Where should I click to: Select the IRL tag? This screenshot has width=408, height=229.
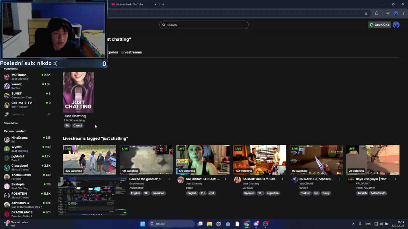click(67, 125)
